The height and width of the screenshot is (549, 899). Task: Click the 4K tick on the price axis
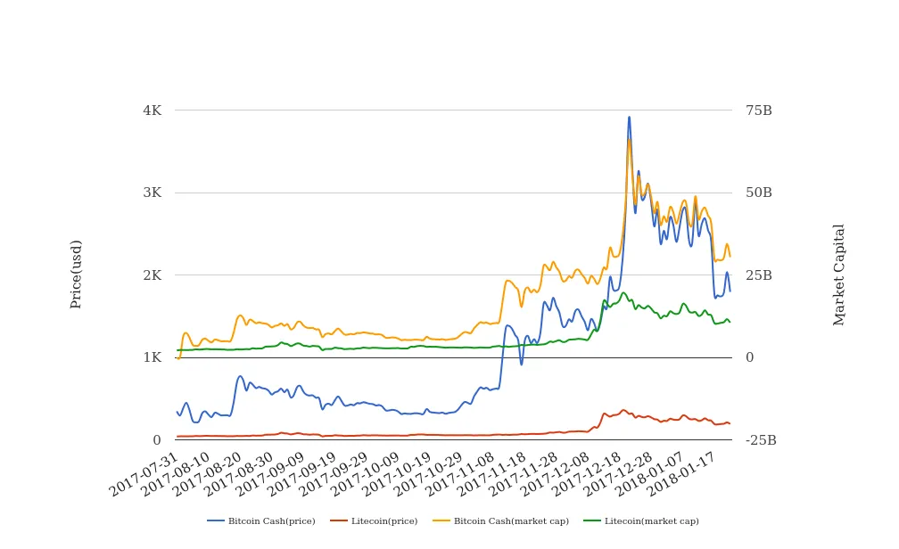[152, 111]
